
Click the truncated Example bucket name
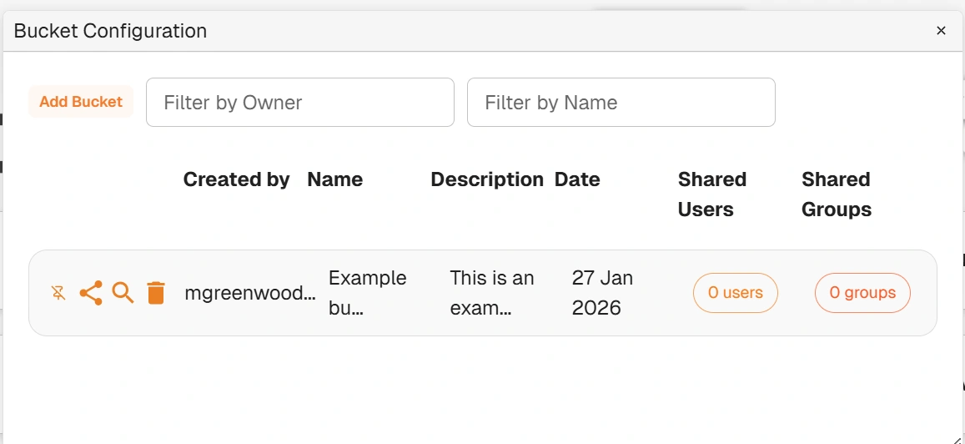(368, 292)
